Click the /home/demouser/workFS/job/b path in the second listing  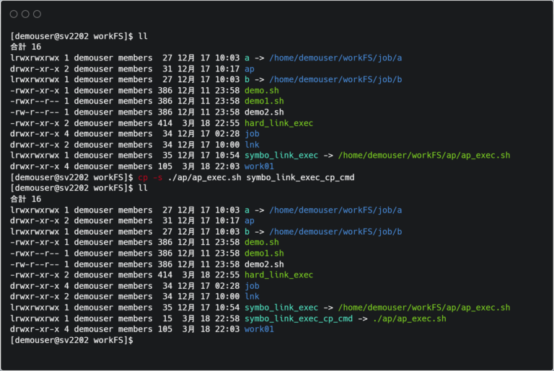click(x=335, y=232)
